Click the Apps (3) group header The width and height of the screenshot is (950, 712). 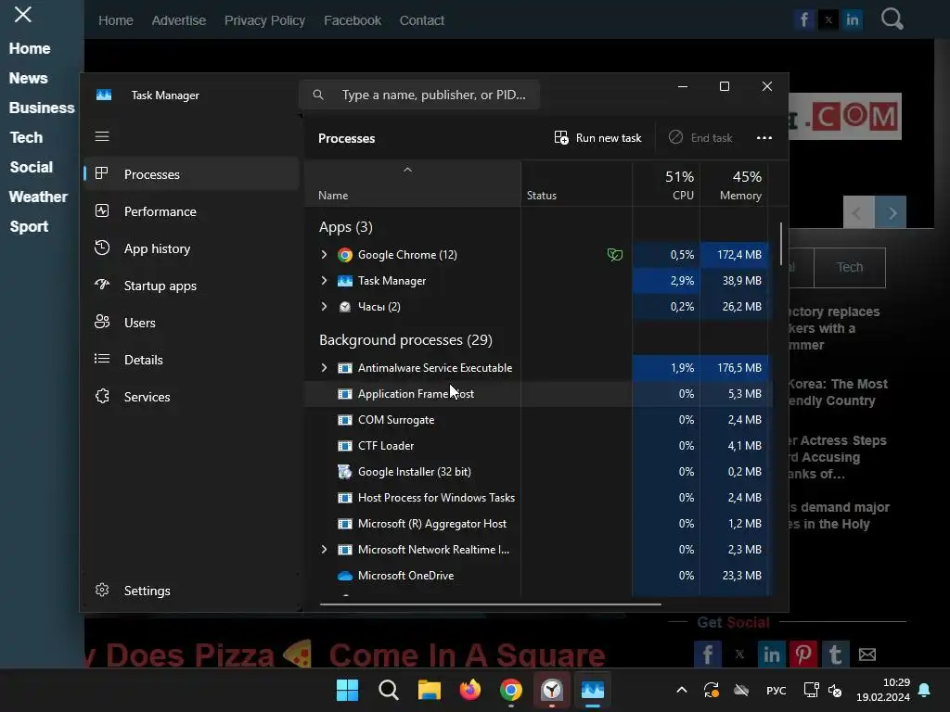(x=346, y=227)
